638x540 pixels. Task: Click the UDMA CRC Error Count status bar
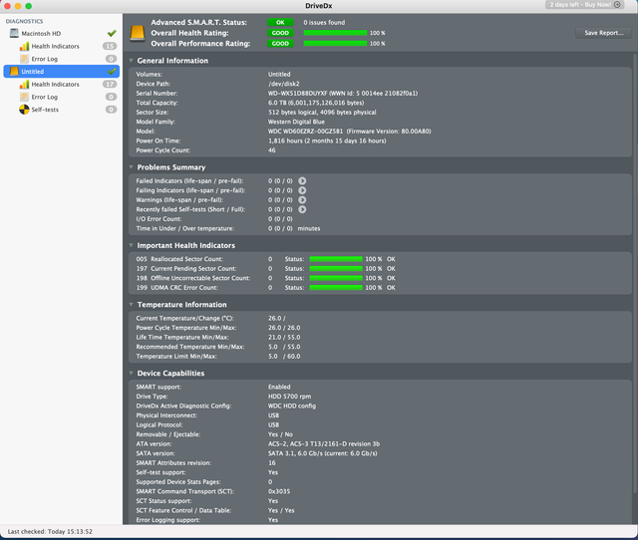pyautogui.click(x=336, y=288)
